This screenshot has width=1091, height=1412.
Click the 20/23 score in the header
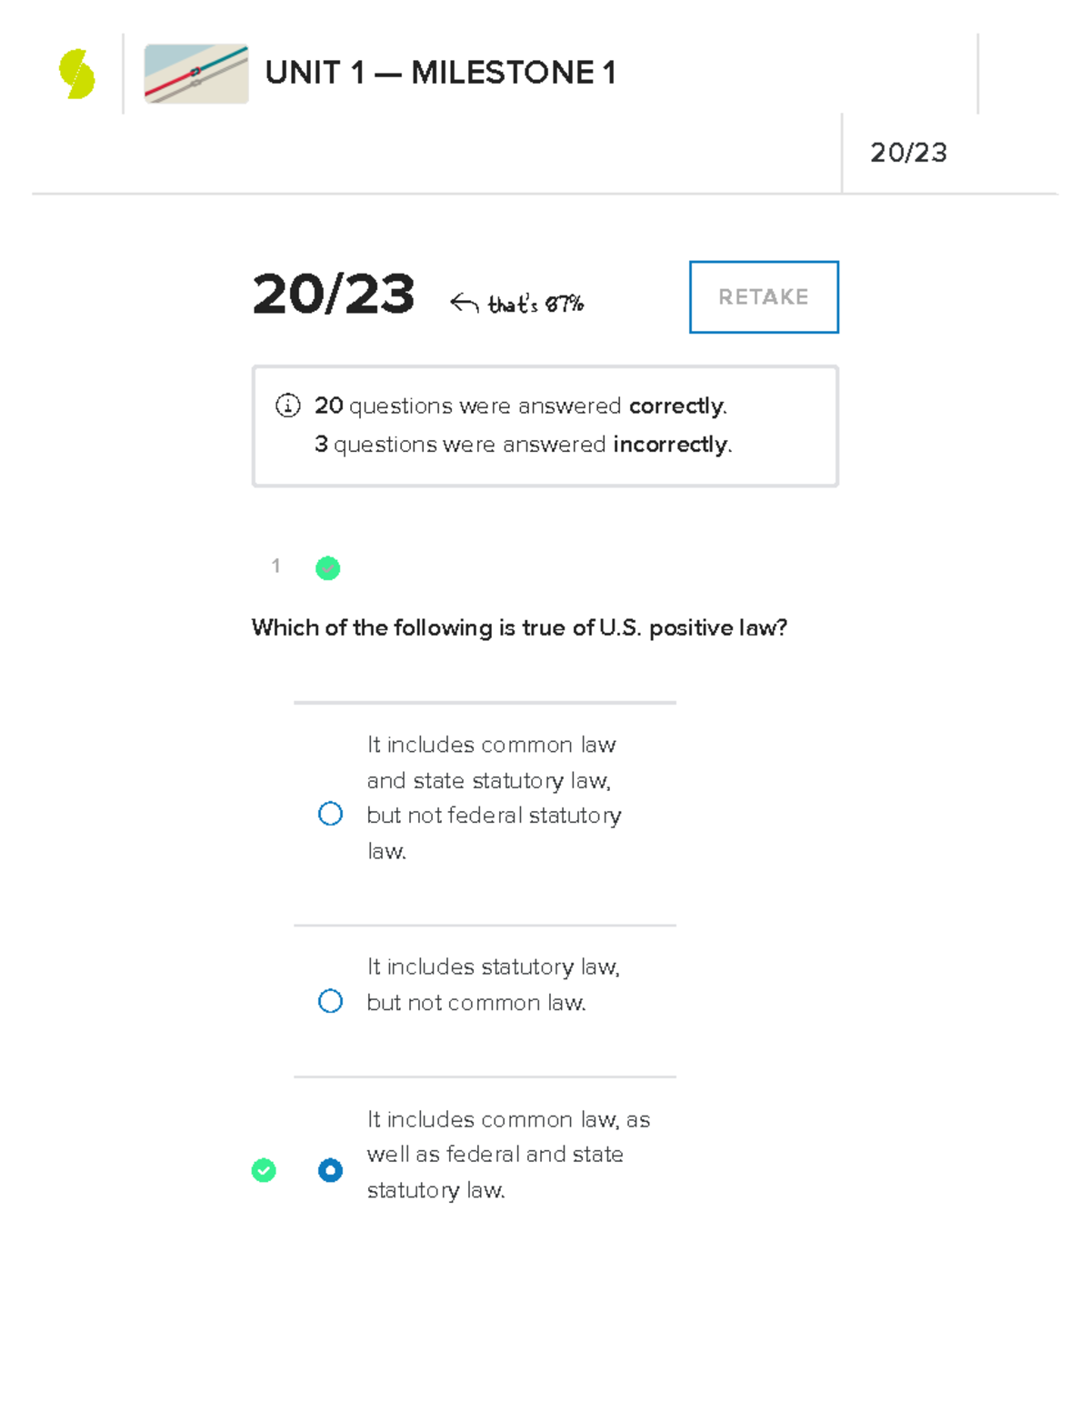(x=908, y=153)
